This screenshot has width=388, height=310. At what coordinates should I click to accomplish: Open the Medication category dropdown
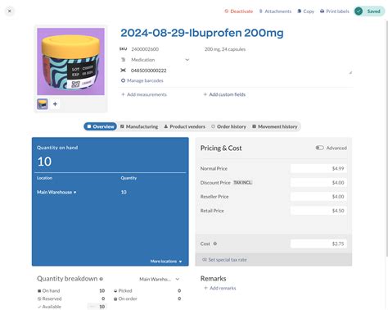pos(187,60)
